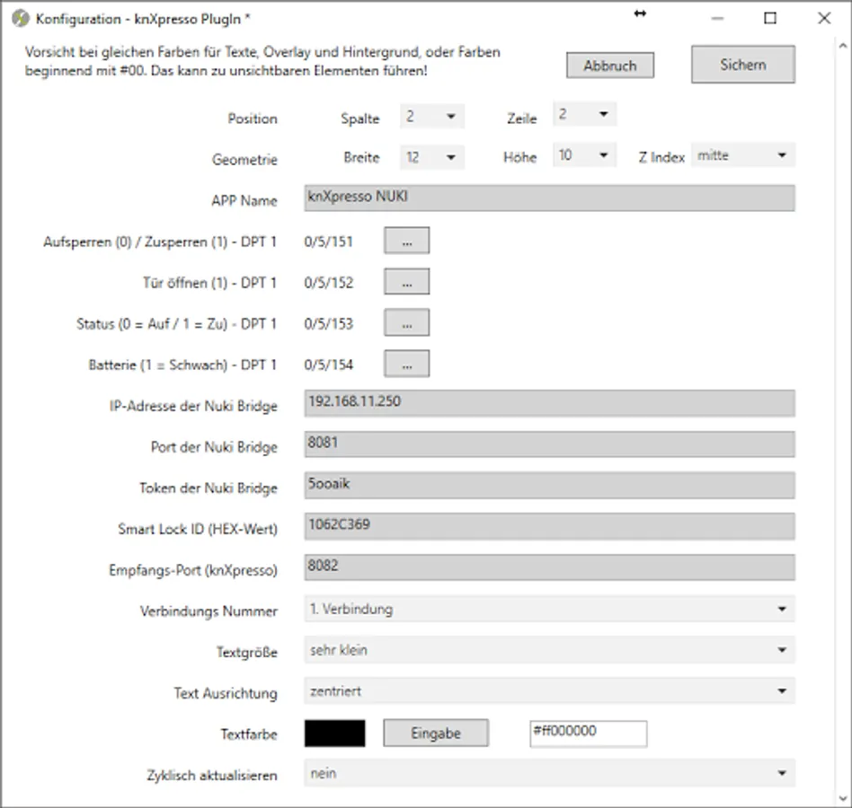Click the Textfarbe label
852x808 pixels.
(249, 734)
